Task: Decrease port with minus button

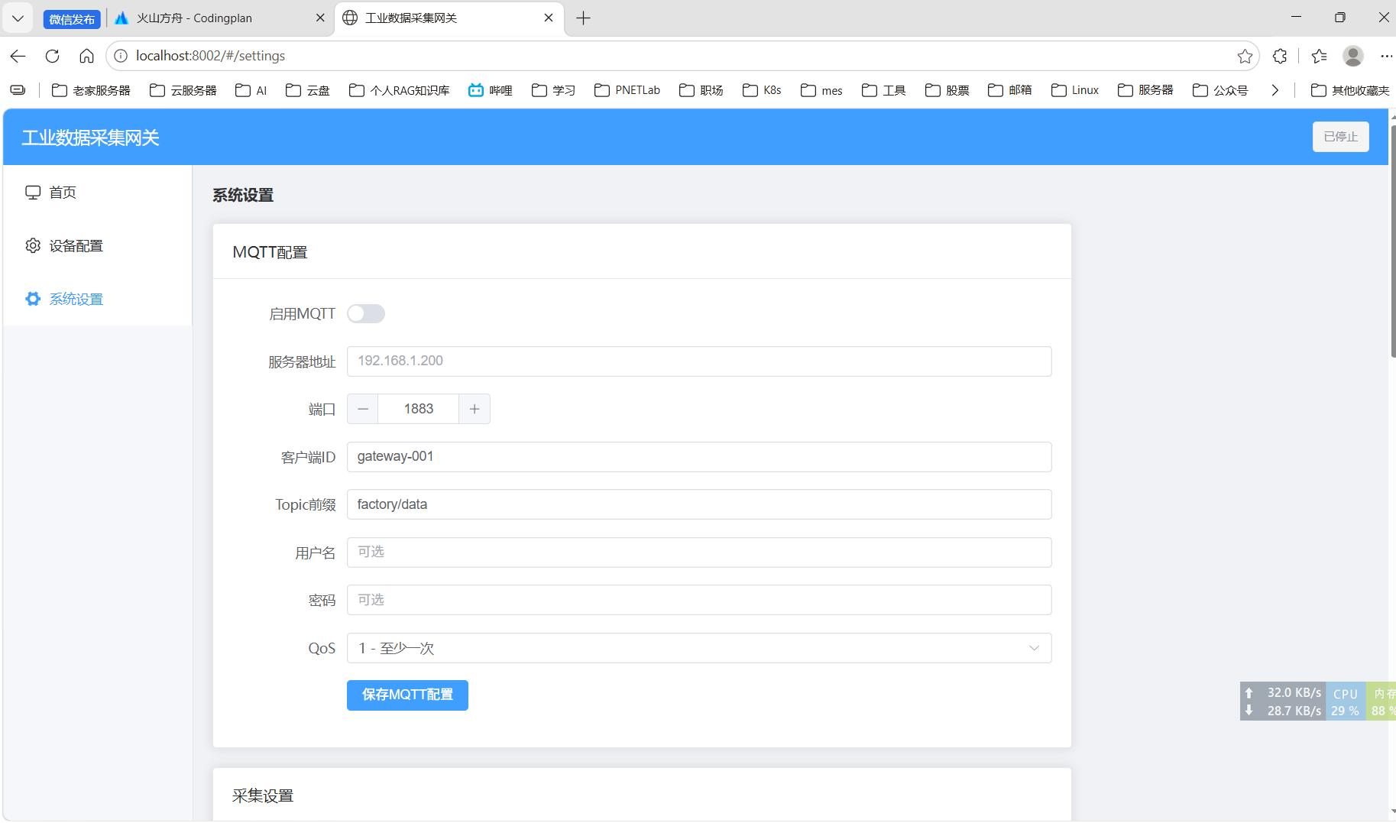Action: (363, 409)
